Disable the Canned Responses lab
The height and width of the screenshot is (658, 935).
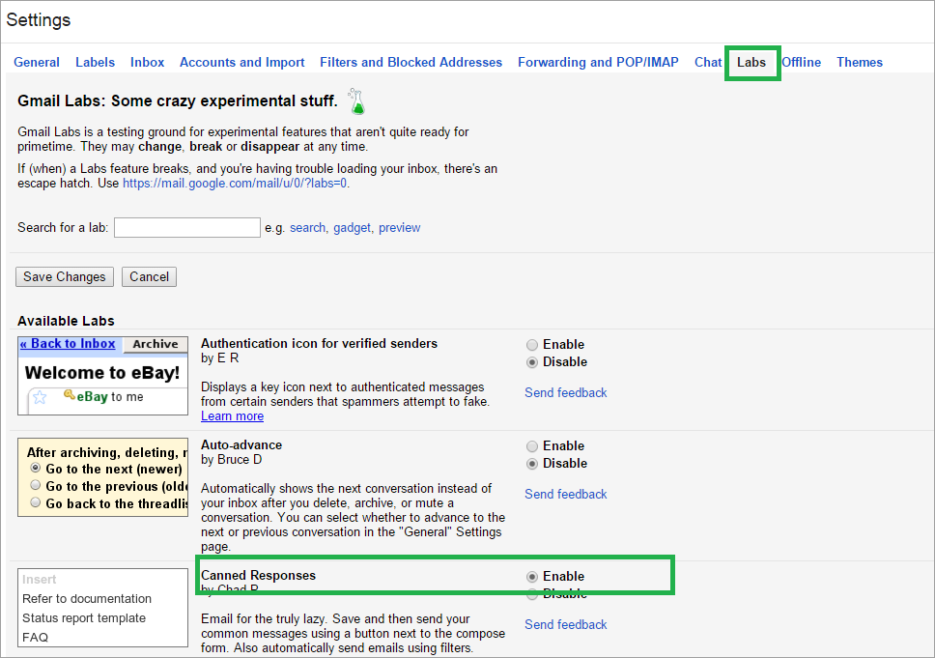point(532,593)
